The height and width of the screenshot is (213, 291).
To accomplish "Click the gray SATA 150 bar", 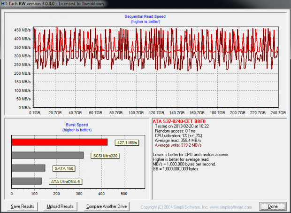I will tap(28, 168).
